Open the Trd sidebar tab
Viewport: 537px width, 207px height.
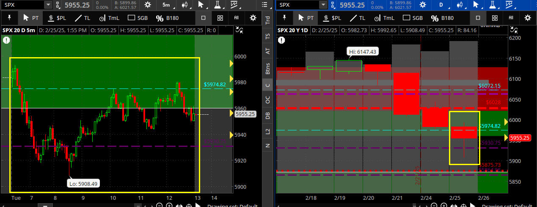point(267,20)
